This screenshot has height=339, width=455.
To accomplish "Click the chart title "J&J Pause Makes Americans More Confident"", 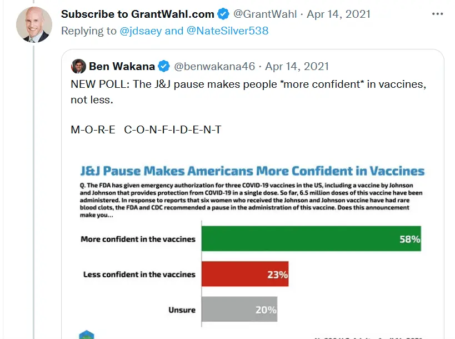I will click(x=253, y=171).
